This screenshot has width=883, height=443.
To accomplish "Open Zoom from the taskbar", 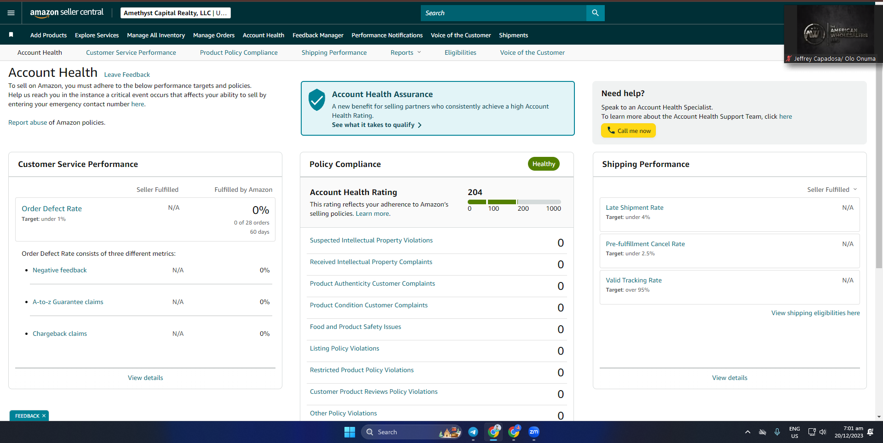I will click(534, 432).
